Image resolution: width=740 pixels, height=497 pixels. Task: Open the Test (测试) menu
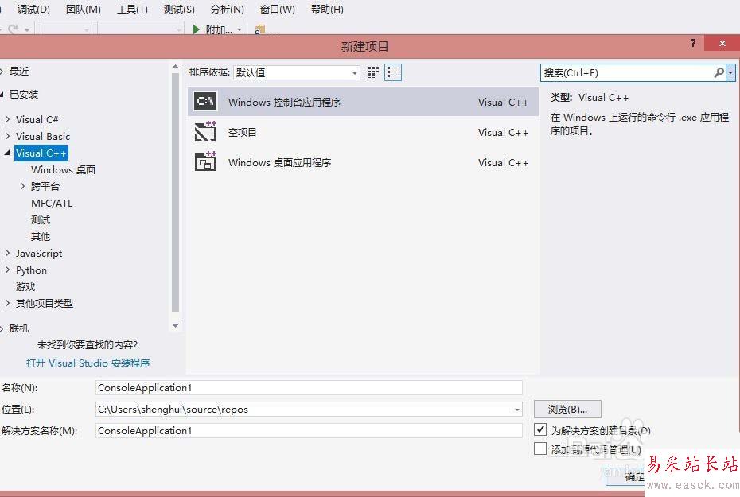pos(179,9)
